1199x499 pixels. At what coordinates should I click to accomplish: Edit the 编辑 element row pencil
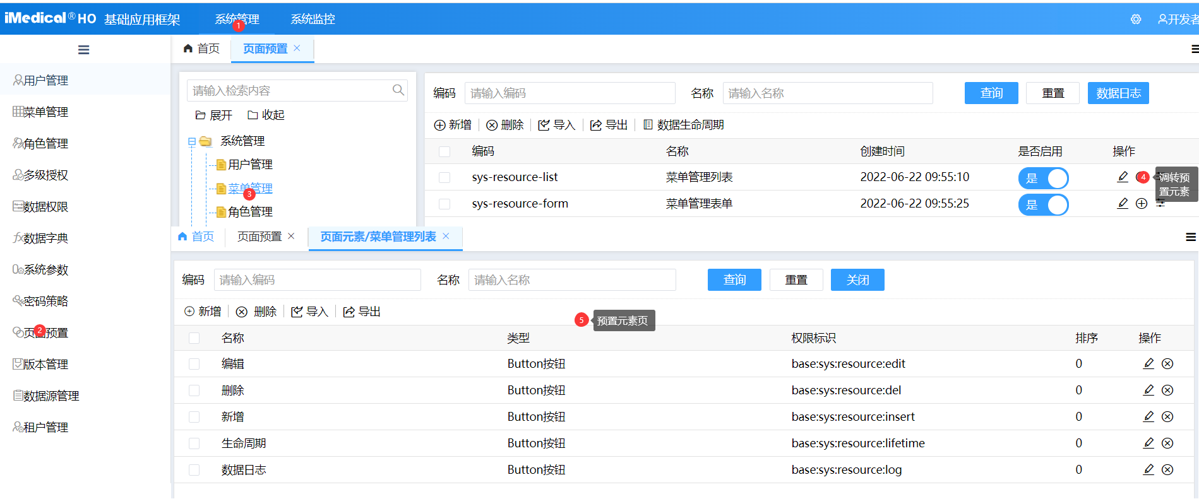[1148, 364]
